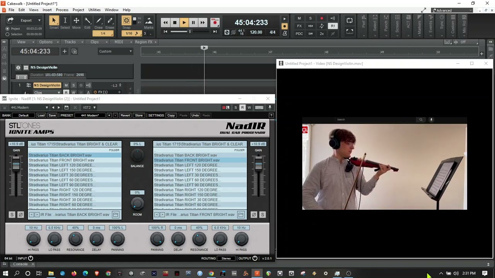Toggle left cab Solo in NadIR
This screenshot has width=495, height=278.
point(12,215)
